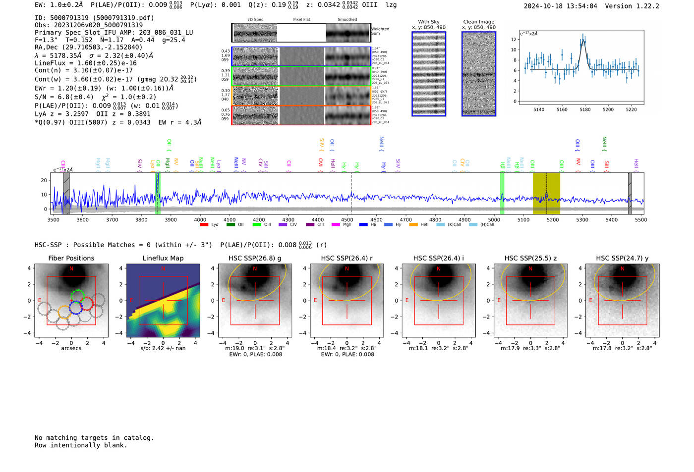Click the yellow highlighted band in full spectrum
Viewport: 694px width, 472px height.
(x=546, y=194)
